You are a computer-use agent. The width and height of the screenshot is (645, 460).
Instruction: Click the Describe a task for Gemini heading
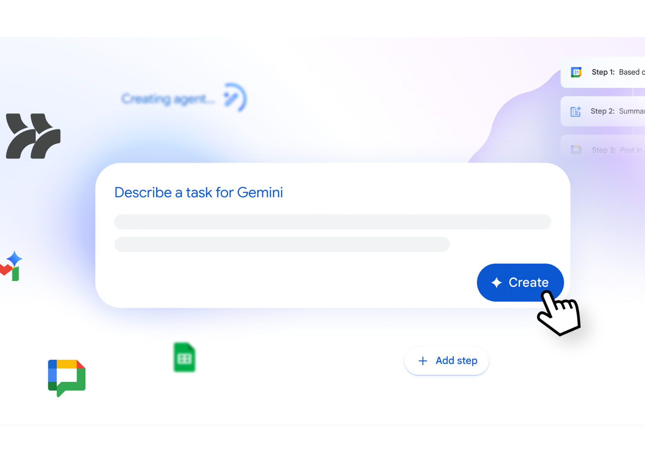tap(199, 193)
